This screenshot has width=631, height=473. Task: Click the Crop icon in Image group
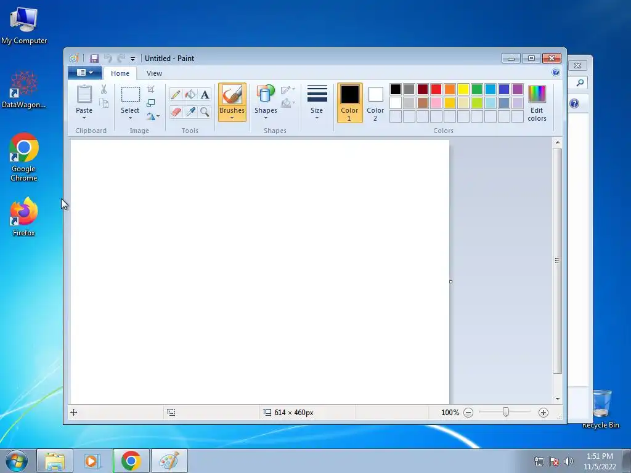pos(150,89)
